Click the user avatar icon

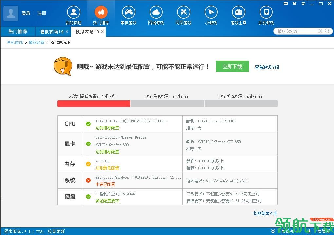pos(11,13)
